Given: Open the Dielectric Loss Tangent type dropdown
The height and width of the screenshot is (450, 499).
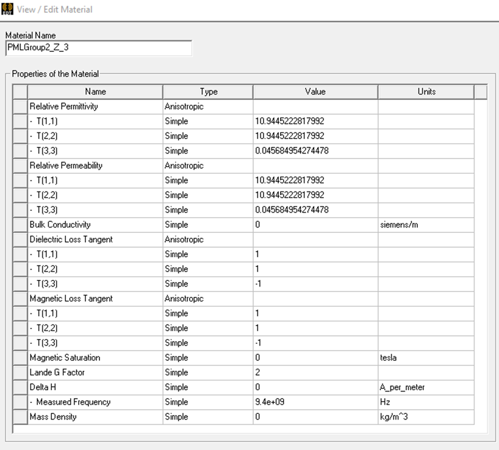Looking at the screenshot, I should [207, 240].
